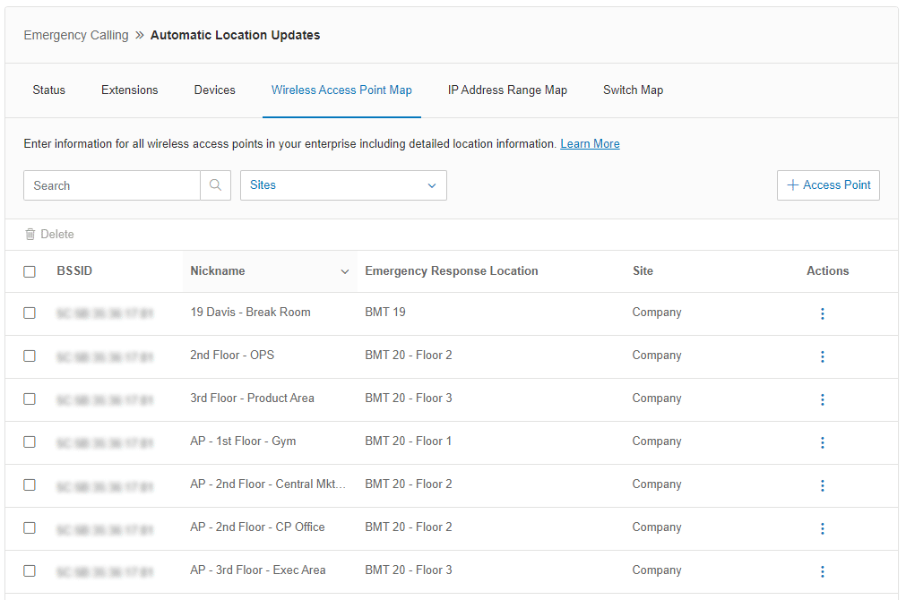Viewport: 906px width, 600px height.
Task: Open actions menu for AP - 1st Floor - Gym
Action: click(x=822, y=442)
